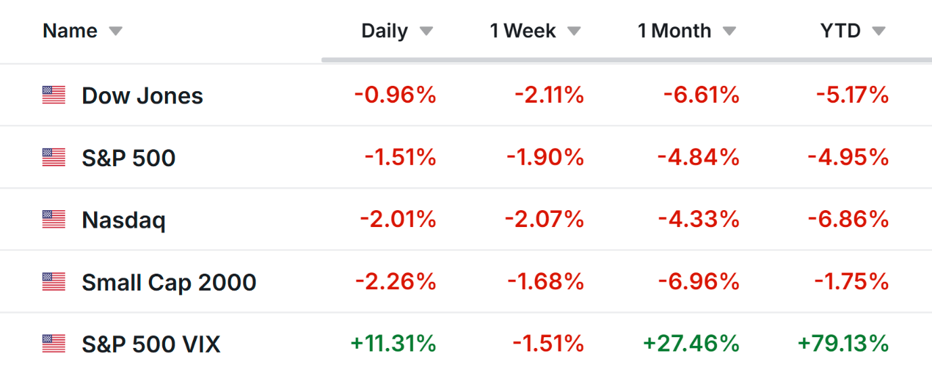Sort the 1 Week column arrow

574,32
